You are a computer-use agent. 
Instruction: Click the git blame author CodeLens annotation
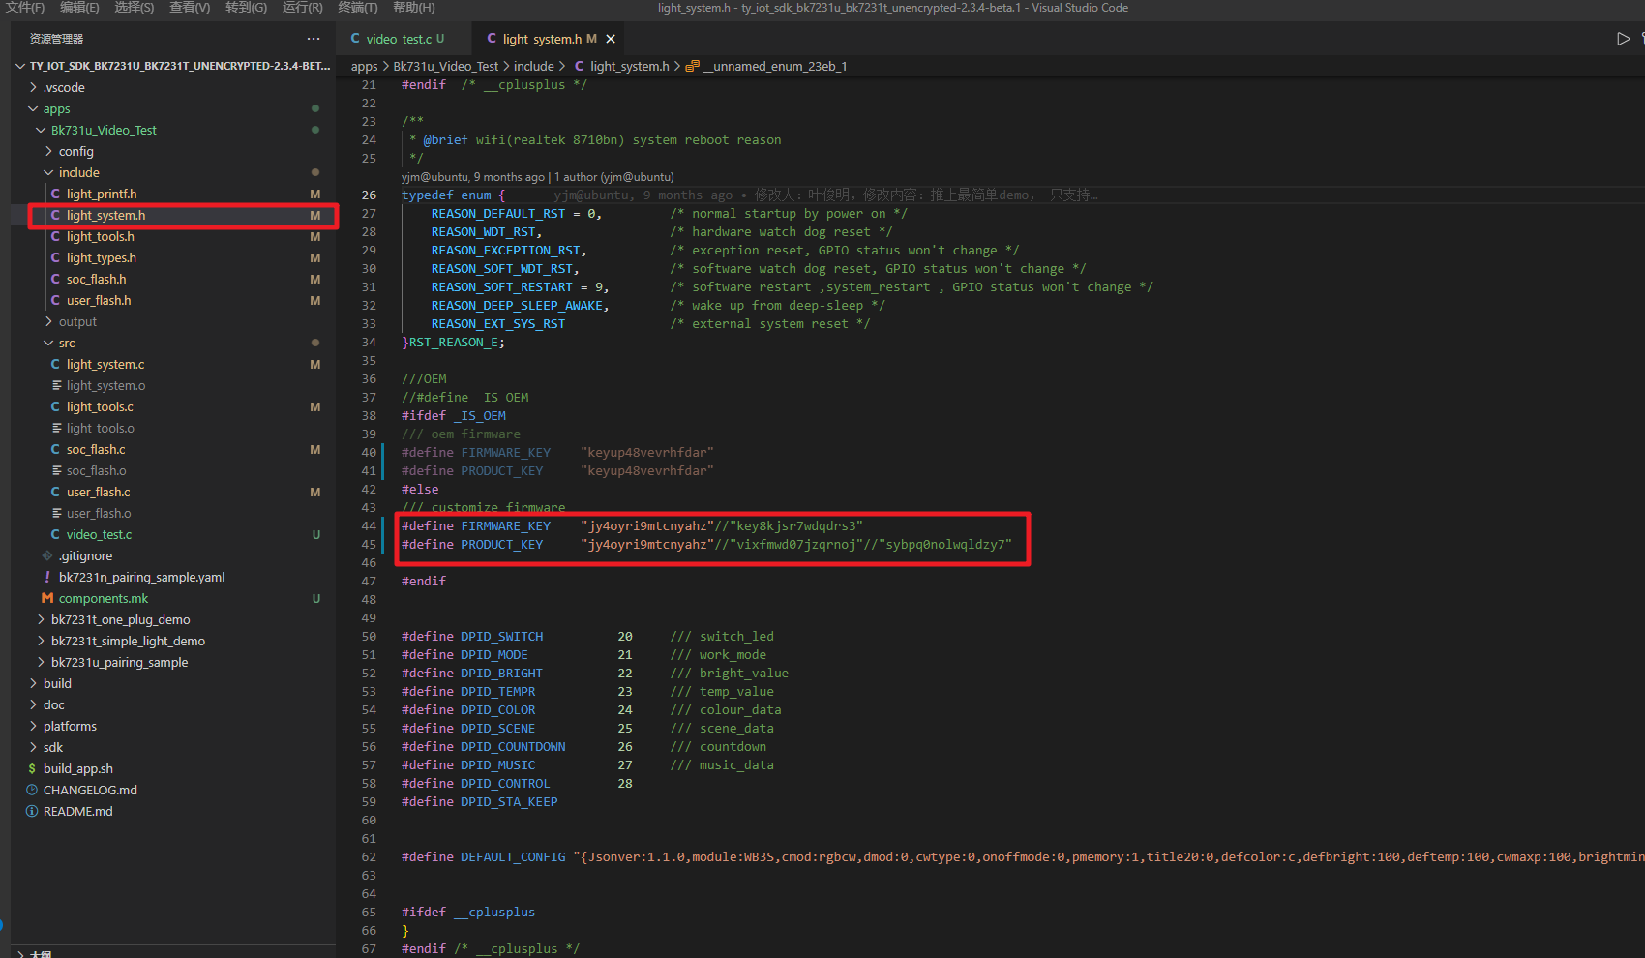click(538, 177)
